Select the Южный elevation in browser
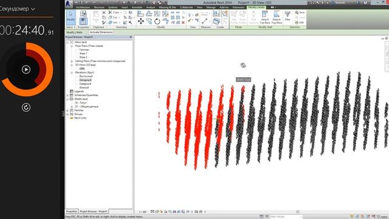Viewport: 389px width, 219px height. click(x=84, y=88)
